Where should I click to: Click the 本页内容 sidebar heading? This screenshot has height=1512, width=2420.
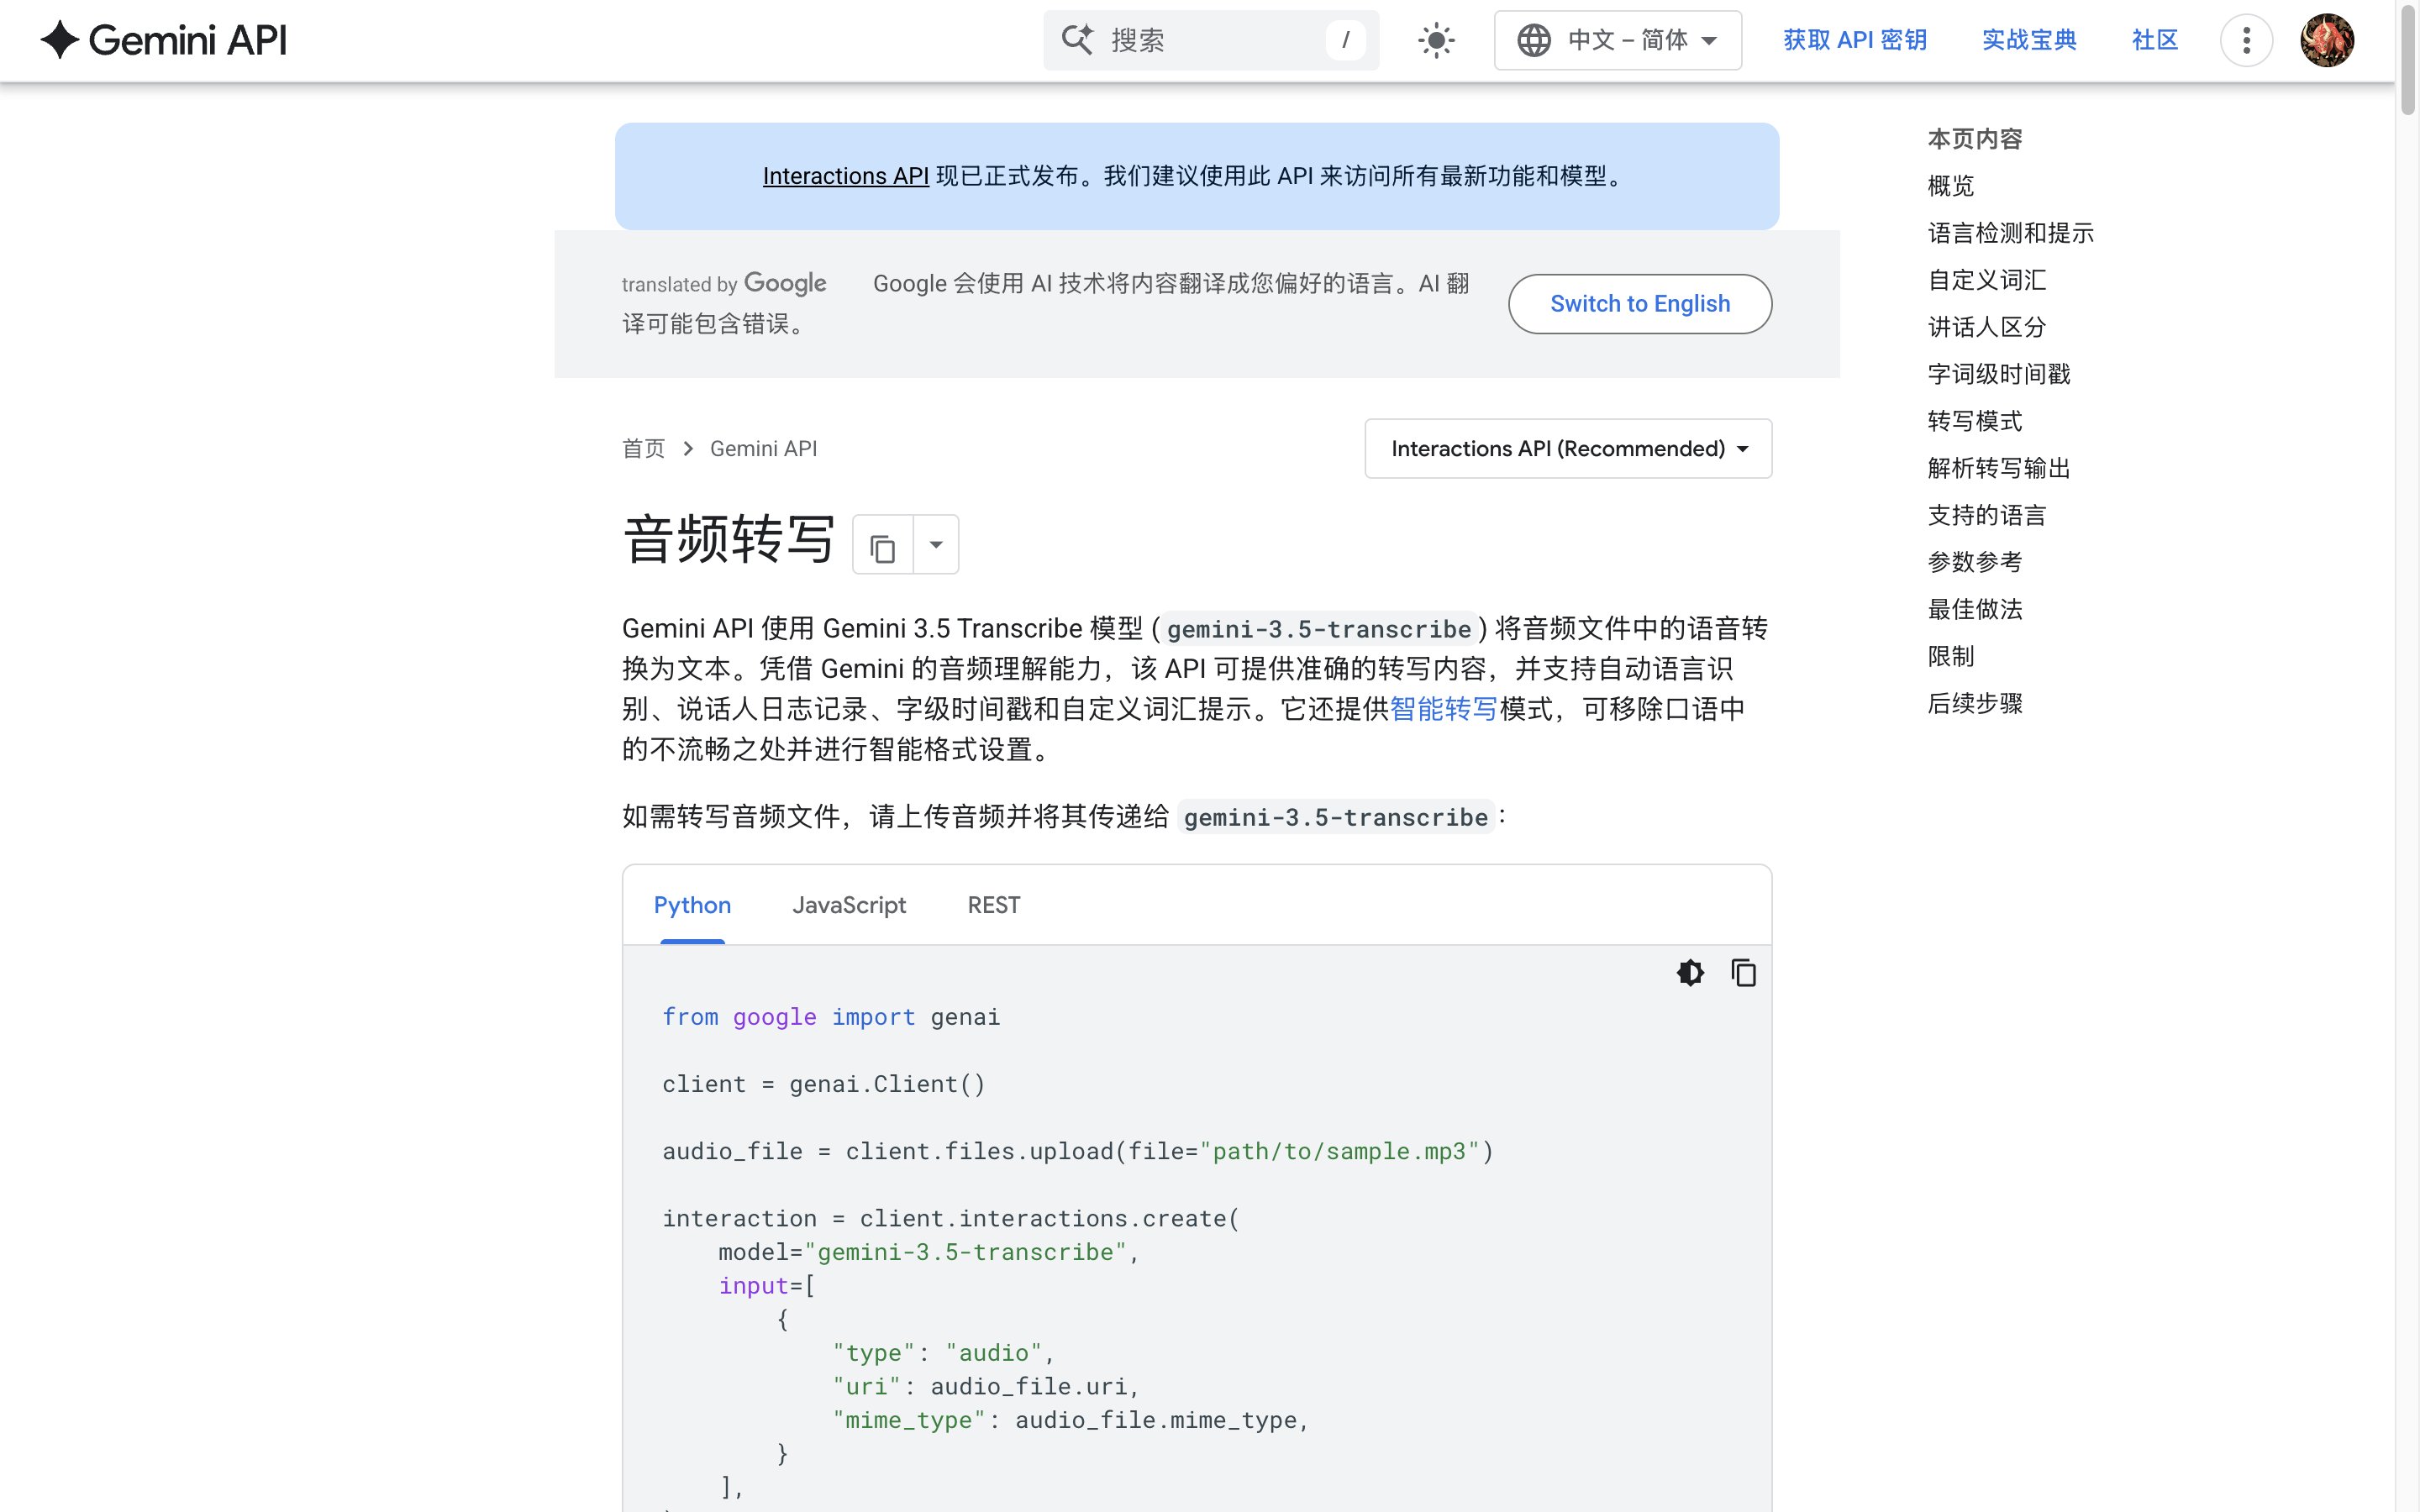pyautogui.click(x=1974, y=139)
